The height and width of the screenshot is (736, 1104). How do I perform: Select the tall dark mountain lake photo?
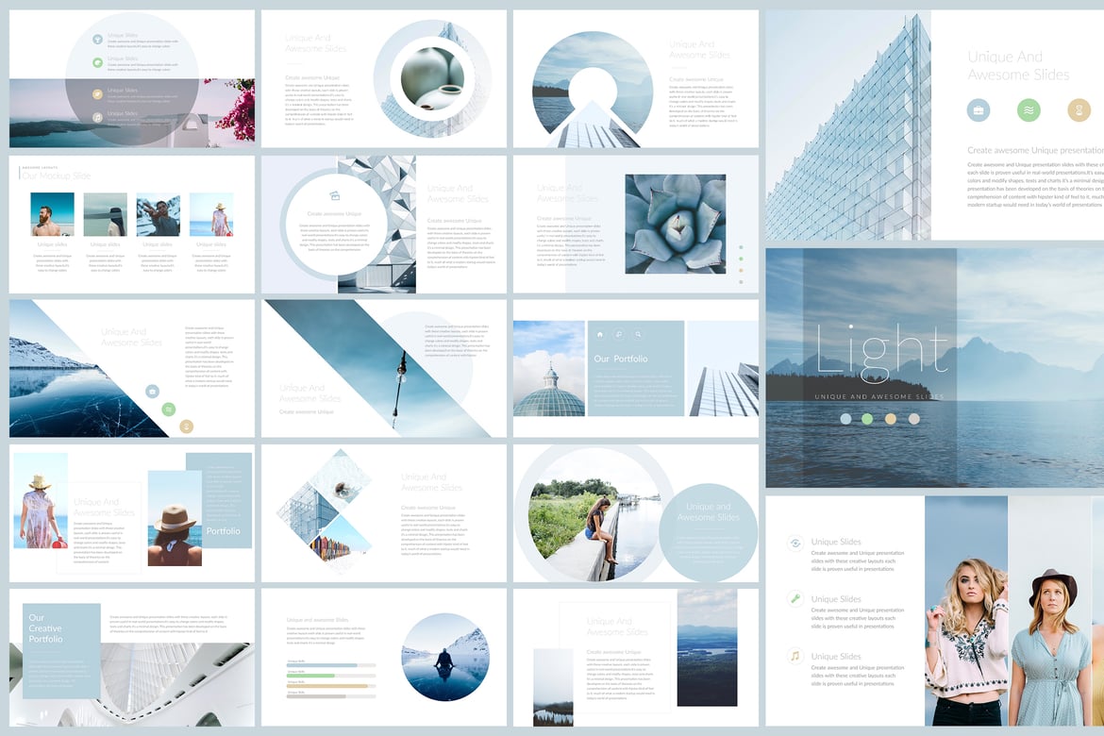click(x=707, y=647)
